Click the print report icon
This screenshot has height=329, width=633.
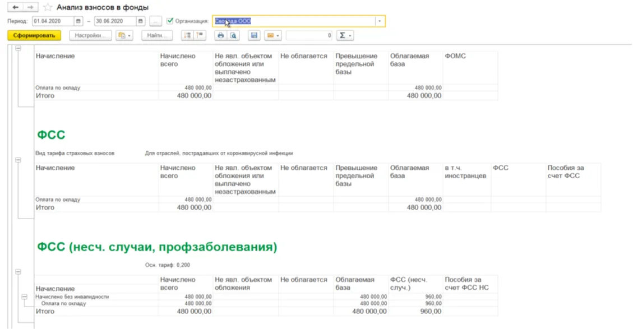(x=220, y=35)
